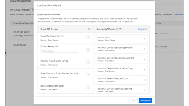Screen dimensions: 189x106
Task: Click Delete All selected API services
Action: pos(142,29)
